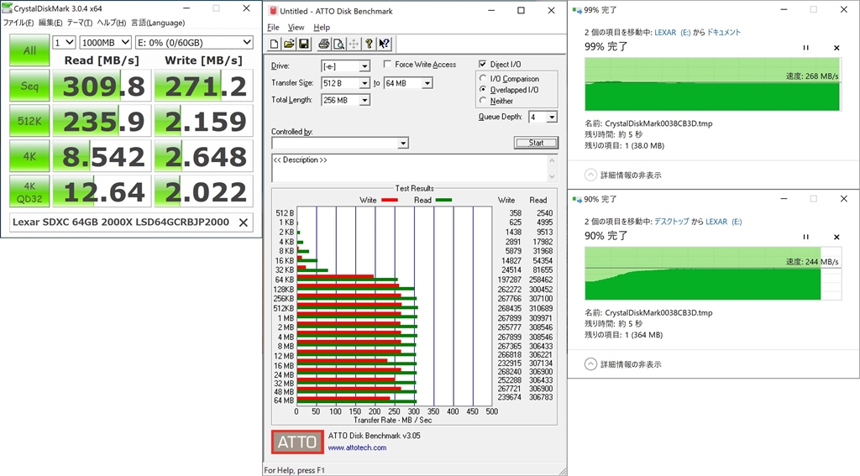Screen dimensions: 860x476
Task: Click the greyed move-arrows icon in ATTO toolbar
Action: point(354,44)
